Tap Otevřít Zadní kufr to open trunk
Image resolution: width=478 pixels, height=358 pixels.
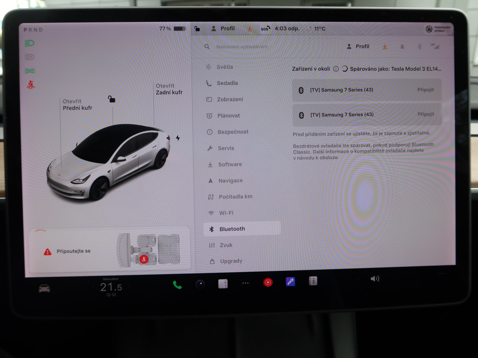[x=169, y=89]
